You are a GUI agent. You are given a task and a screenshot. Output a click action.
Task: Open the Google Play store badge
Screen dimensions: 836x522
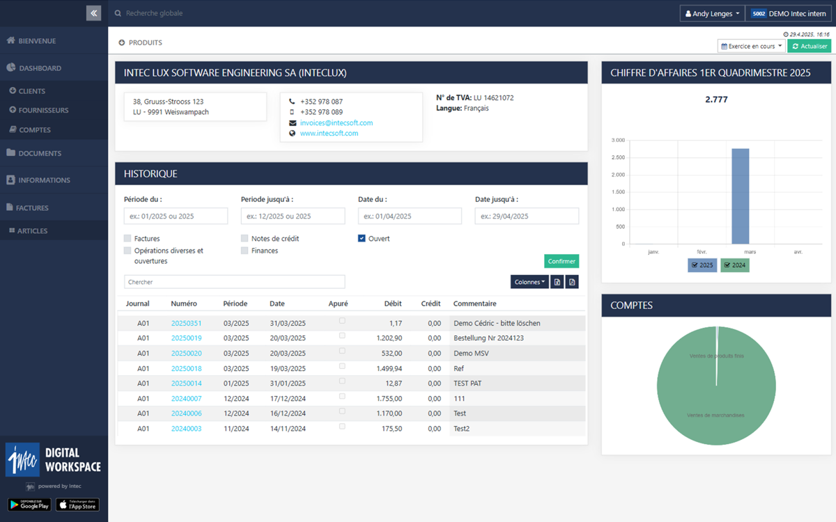29,505
